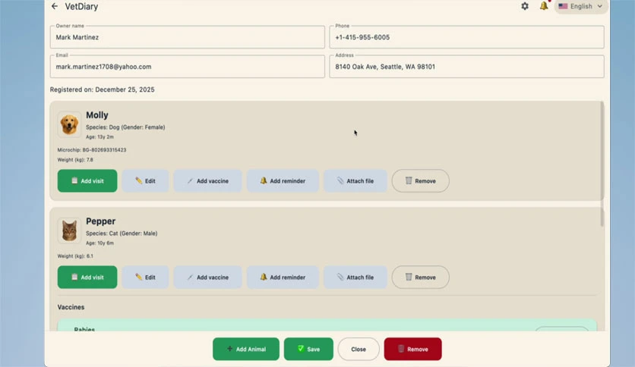The height and width of the screenshot is (367, 635).
Task: Open settings via the gear icon
Action: point(525,6)
